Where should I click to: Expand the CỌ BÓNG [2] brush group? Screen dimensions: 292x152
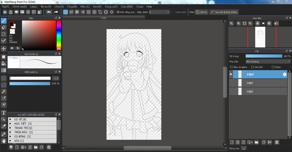pos(11,137)
